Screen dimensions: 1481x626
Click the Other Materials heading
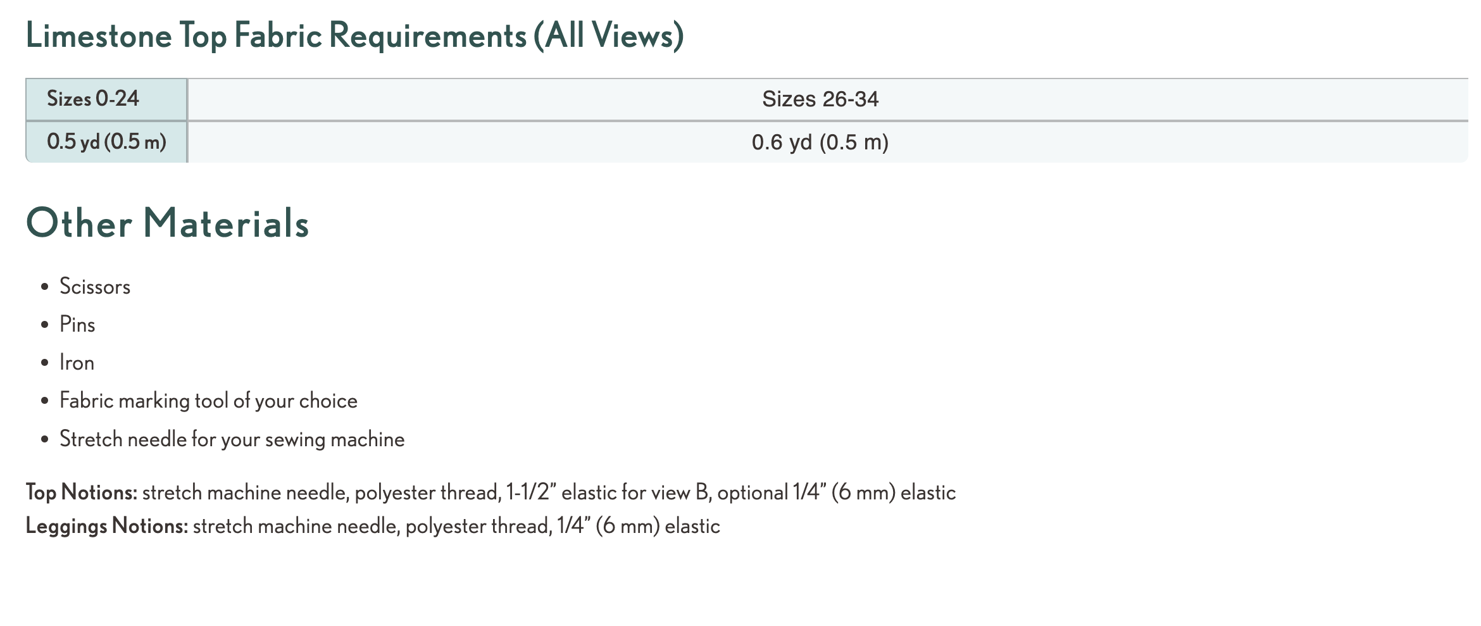click(x=168, y=223)
